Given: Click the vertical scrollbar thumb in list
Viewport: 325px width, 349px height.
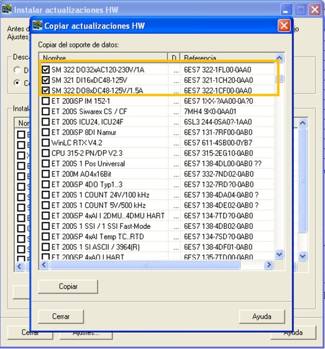Looking at the screenshot, I should [279, 78].
